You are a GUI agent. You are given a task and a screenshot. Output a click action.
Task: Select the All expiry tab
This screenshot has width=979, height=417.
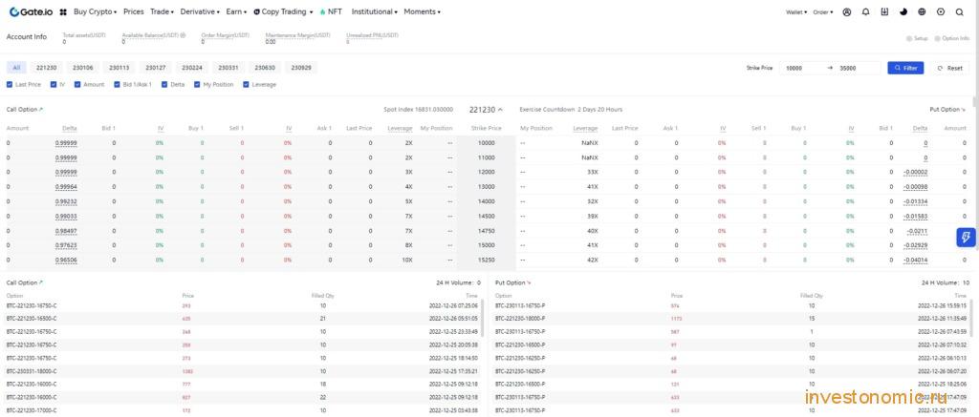(x=16, y=68)
